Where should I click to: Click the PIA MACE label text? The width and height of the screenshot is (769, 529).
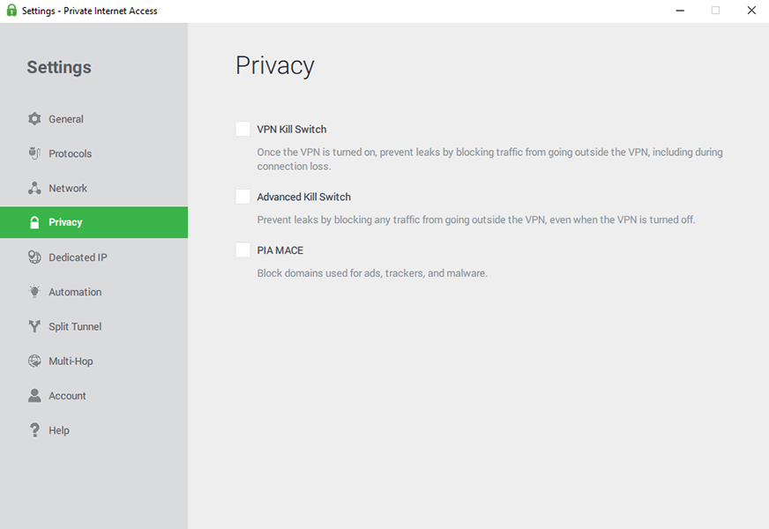(x=280, y=250)
